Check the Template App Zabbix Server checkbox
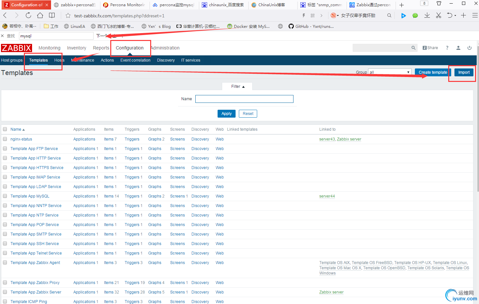This screenshot has width=479, height=304. point(5,292)
